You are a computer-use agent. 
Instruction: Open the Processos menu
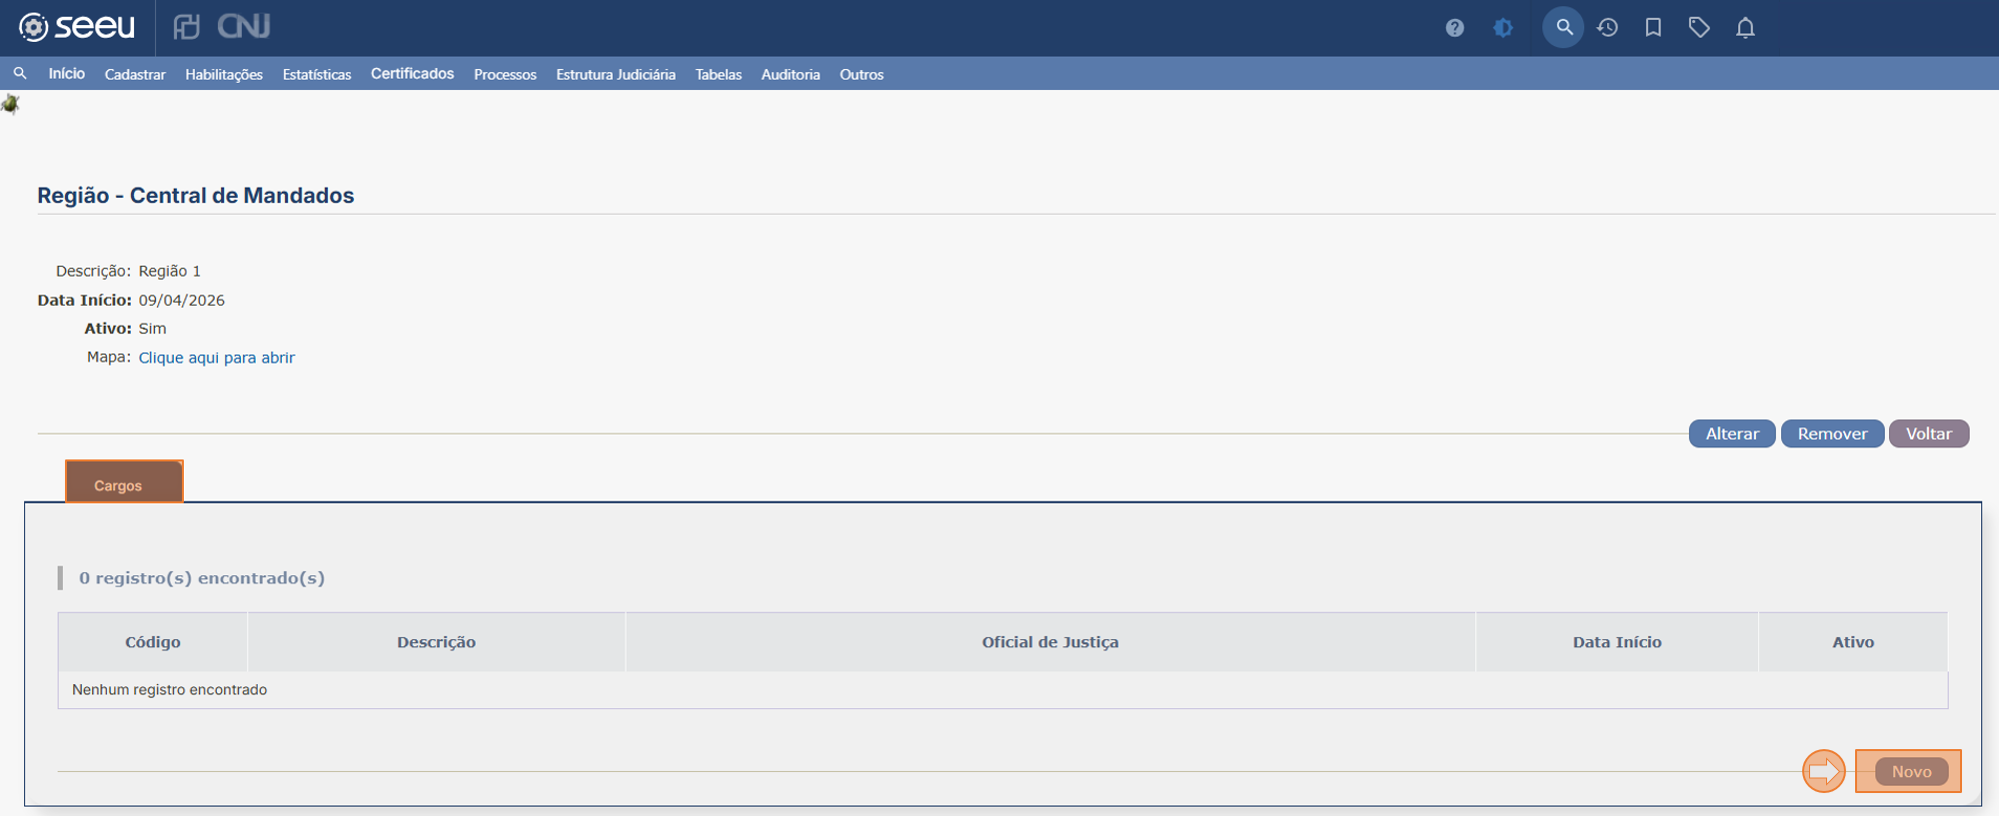click(505, 75)
